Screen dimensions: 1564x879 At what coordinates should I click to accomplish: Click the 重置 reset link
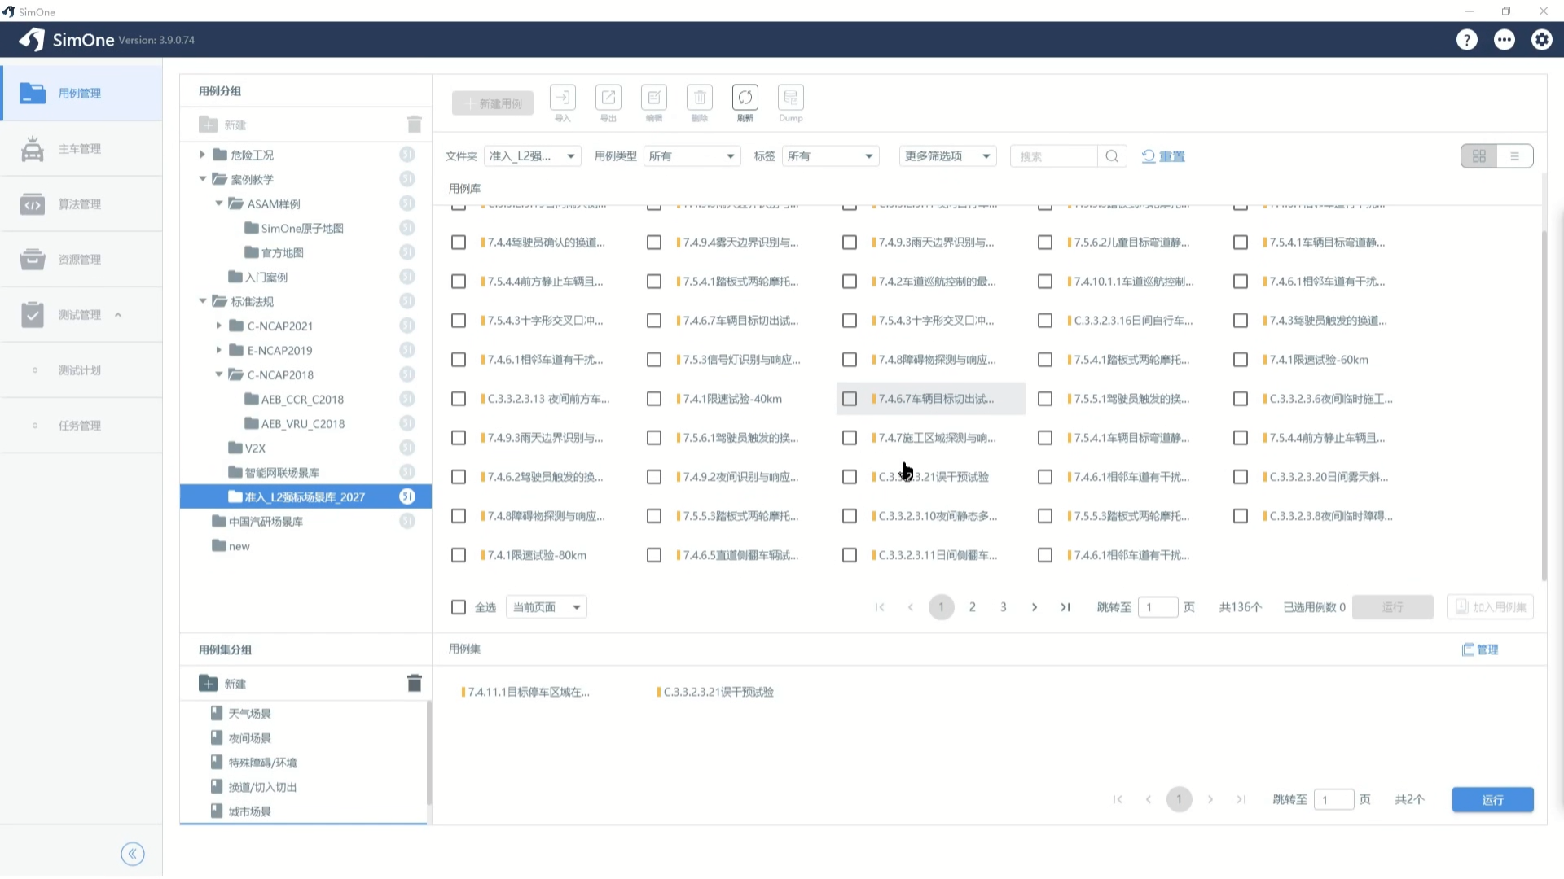pos(1163,156)
